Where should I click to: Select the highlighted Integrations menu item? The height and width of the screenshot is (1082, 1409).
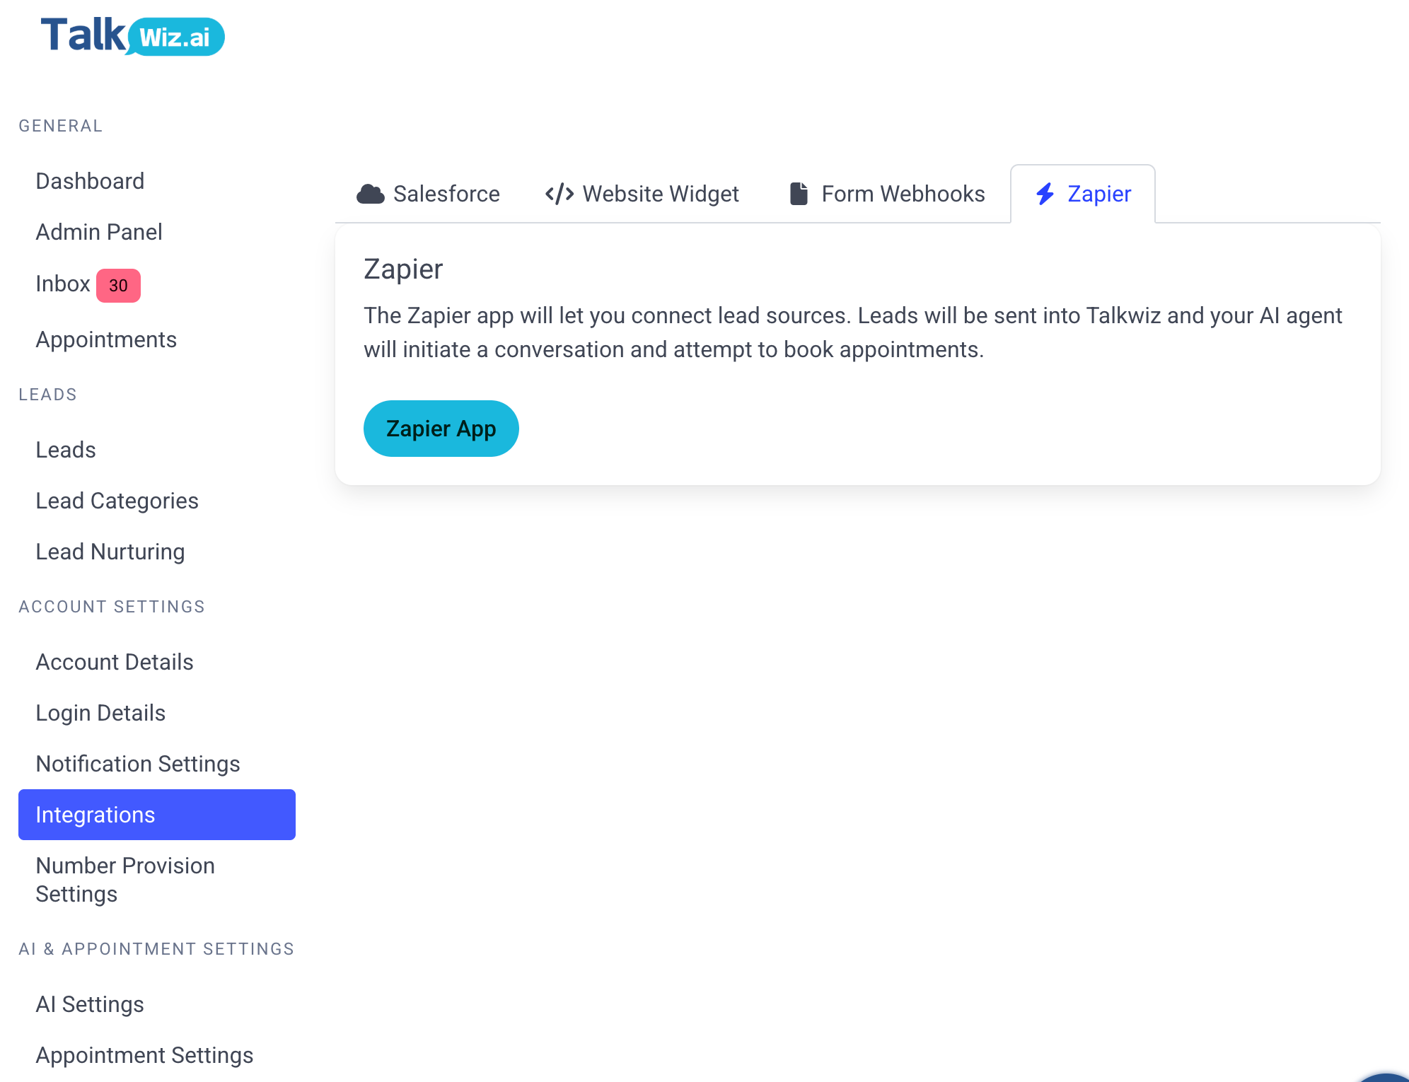[157, 815]
